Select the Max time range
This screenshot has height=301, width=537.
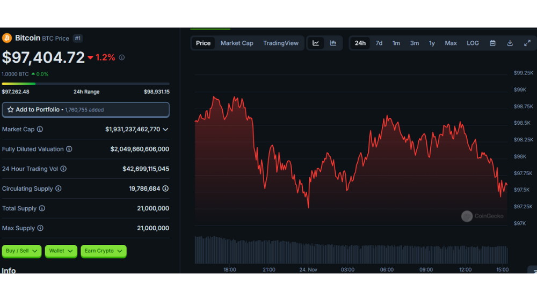tap(451, 43)
